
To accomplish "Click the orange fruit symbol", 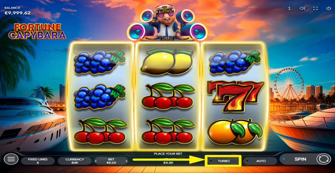I will 235,132.
